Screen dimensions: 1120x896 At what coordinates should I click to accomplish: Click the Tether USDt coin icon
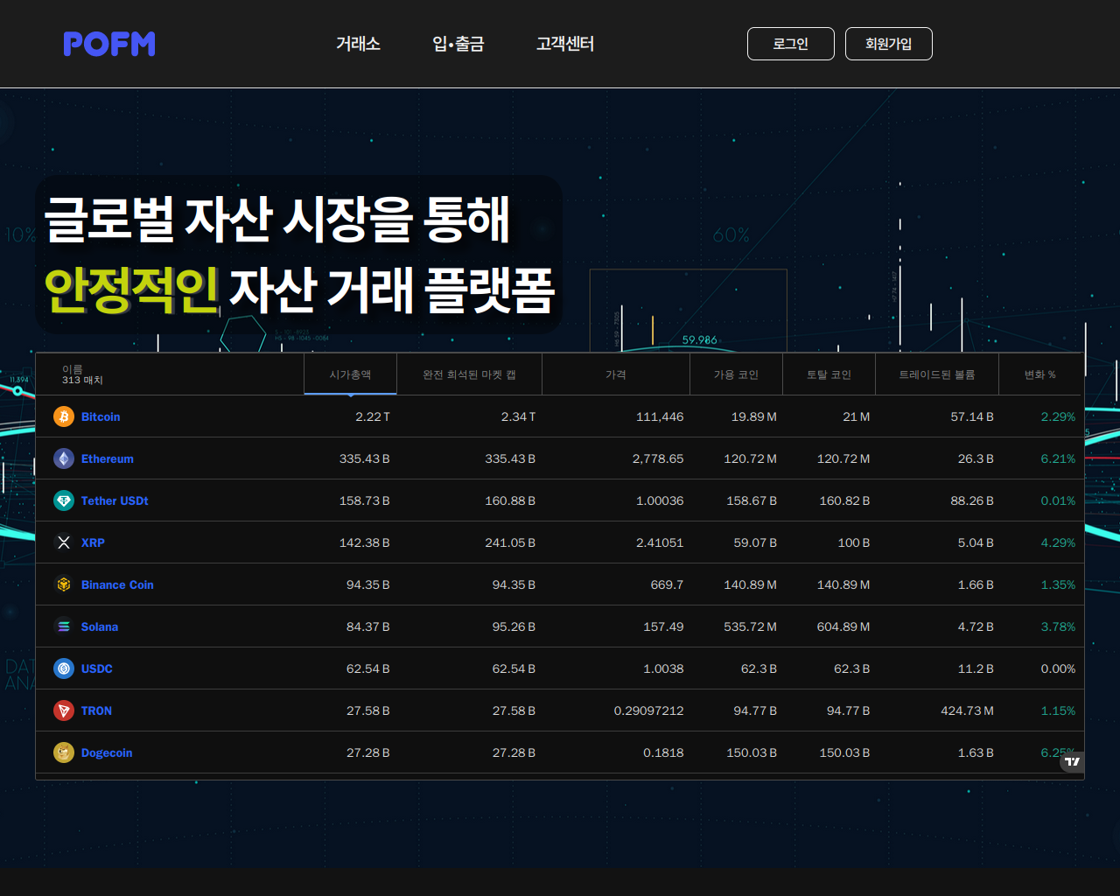pyautogui.click(x=64, y=500)
